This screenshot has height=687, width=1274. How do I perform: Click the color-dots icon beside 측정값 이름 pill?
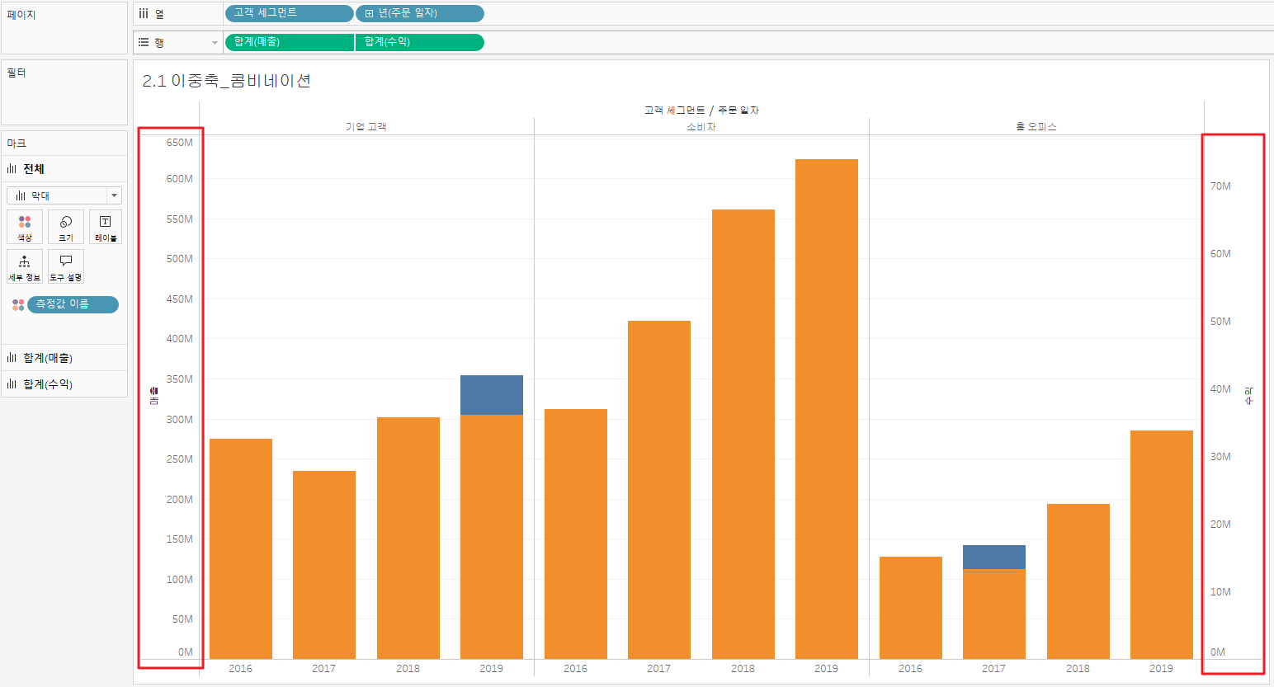[18, 305]
